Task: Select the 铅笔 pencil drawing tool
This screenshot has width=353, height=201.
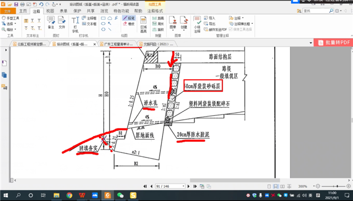Action: [x=129, y=18]
